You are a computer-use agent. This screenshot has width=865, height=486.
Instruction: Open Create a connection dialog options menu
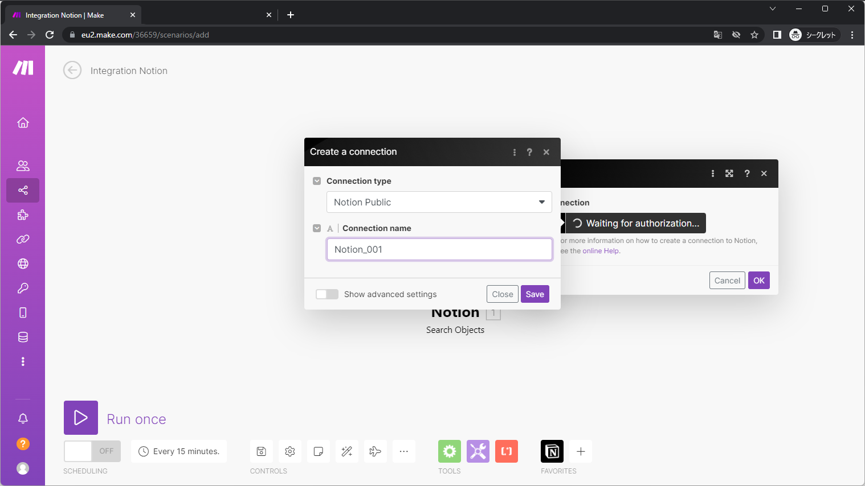pyautogui.click(x=515, y=152)
